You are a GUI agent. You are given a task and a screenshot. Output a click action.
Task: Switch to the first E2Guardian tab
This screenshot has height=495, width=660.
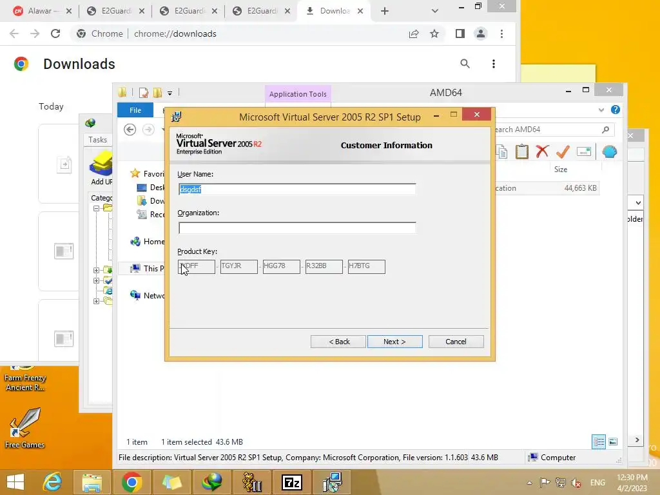(x=117, y=11)
